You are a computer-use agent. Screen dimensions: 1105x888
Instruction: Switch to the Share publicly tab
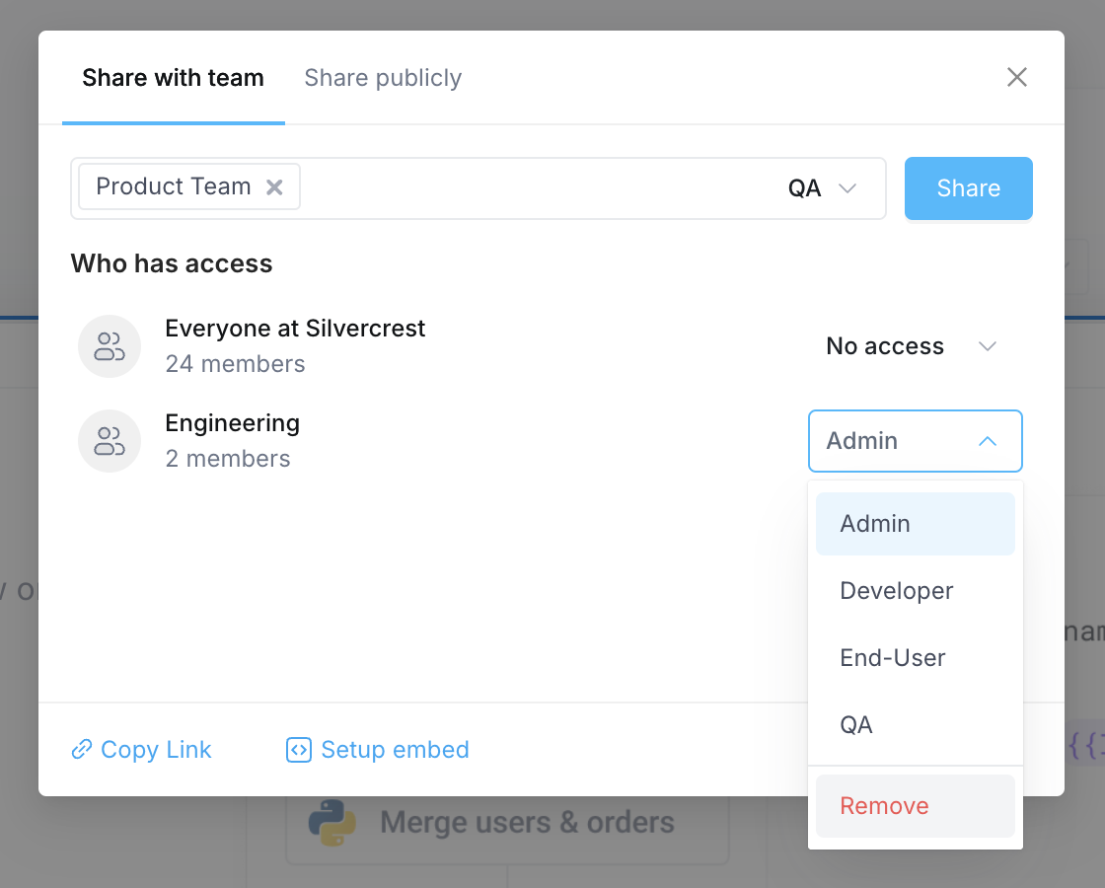383,78
